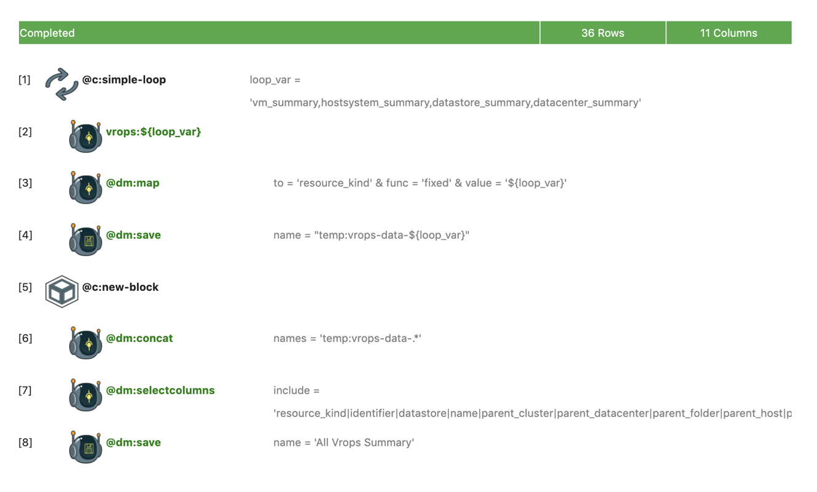Open the vrops:${loop_var} link
Screen dimensions: 817x492
(153, 132)
